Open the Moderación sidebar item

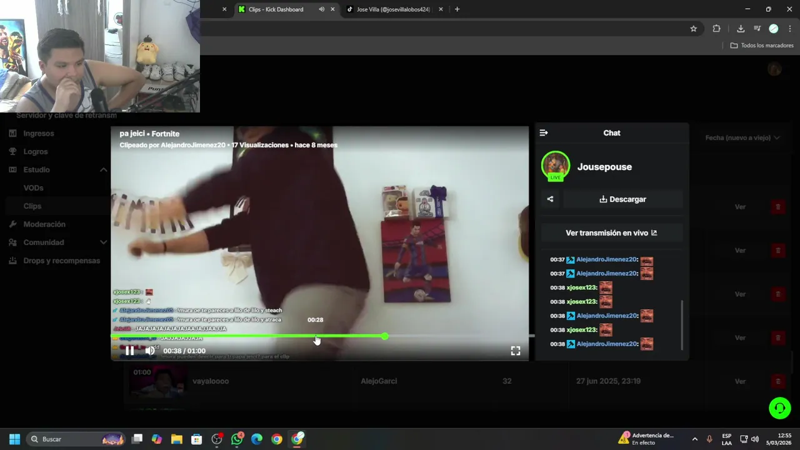pos(44,224)
